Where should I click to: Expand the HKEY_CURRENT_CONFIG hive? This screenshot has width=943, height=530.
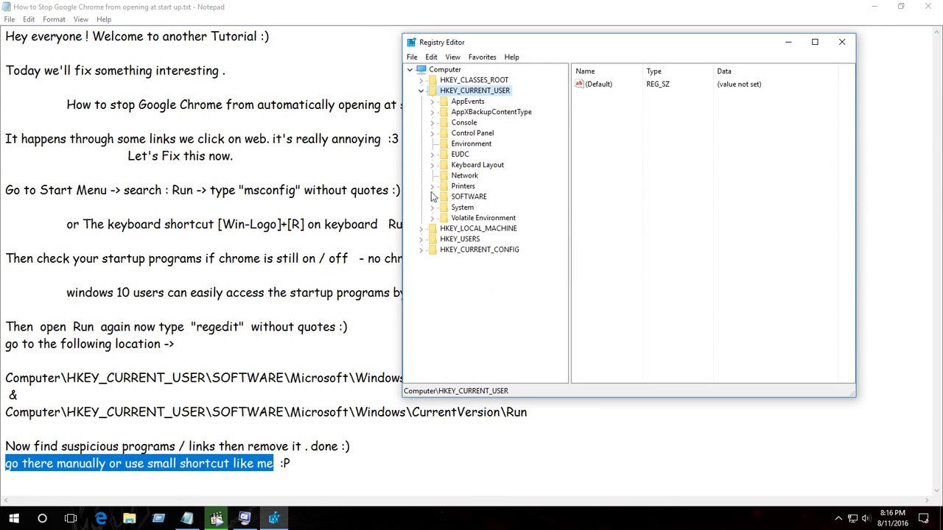[x=421, y=250]
